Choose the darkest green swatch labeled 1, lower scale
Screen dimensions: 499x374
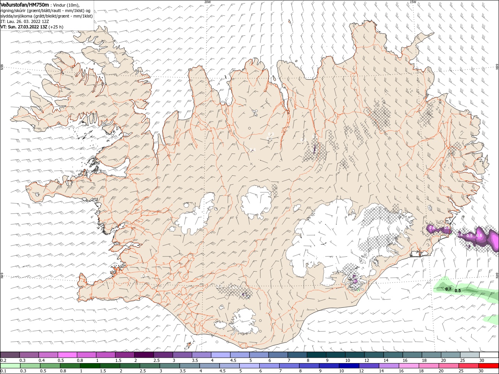(x=90, y=366)
